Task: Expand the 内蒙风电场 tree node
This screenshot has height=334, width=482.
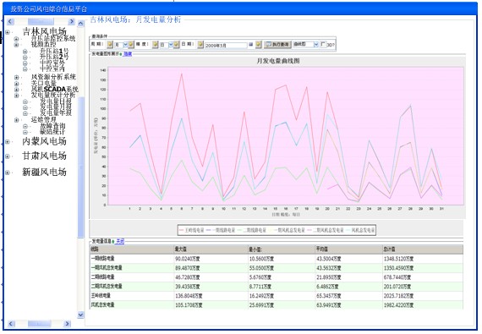Action: (x=8, y=142)
